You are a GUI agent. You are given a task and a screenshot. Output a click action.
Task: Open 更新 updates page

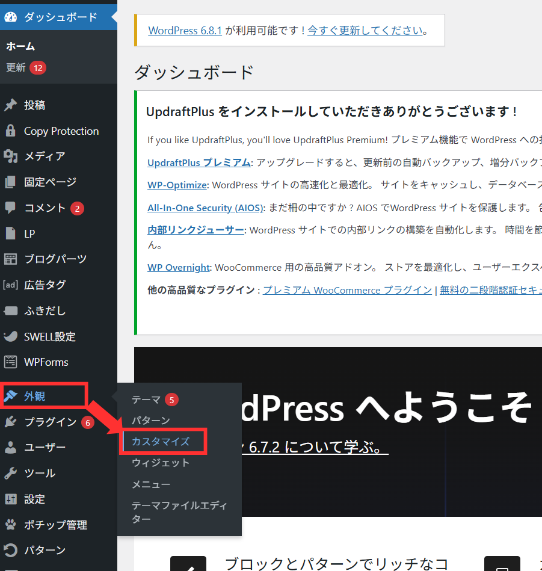(x=26, y=68)
